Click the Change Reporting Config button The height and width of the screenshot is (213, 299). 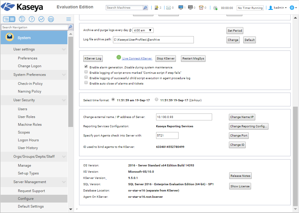(x=249, y=126)
